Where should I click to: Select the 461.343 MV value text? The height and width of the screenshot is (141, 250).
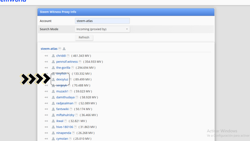tap(81, 56)
